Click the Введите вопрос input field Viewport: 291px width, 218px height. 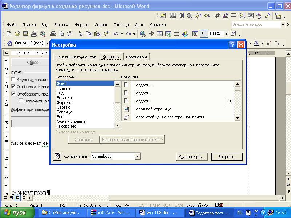[256, 24]
